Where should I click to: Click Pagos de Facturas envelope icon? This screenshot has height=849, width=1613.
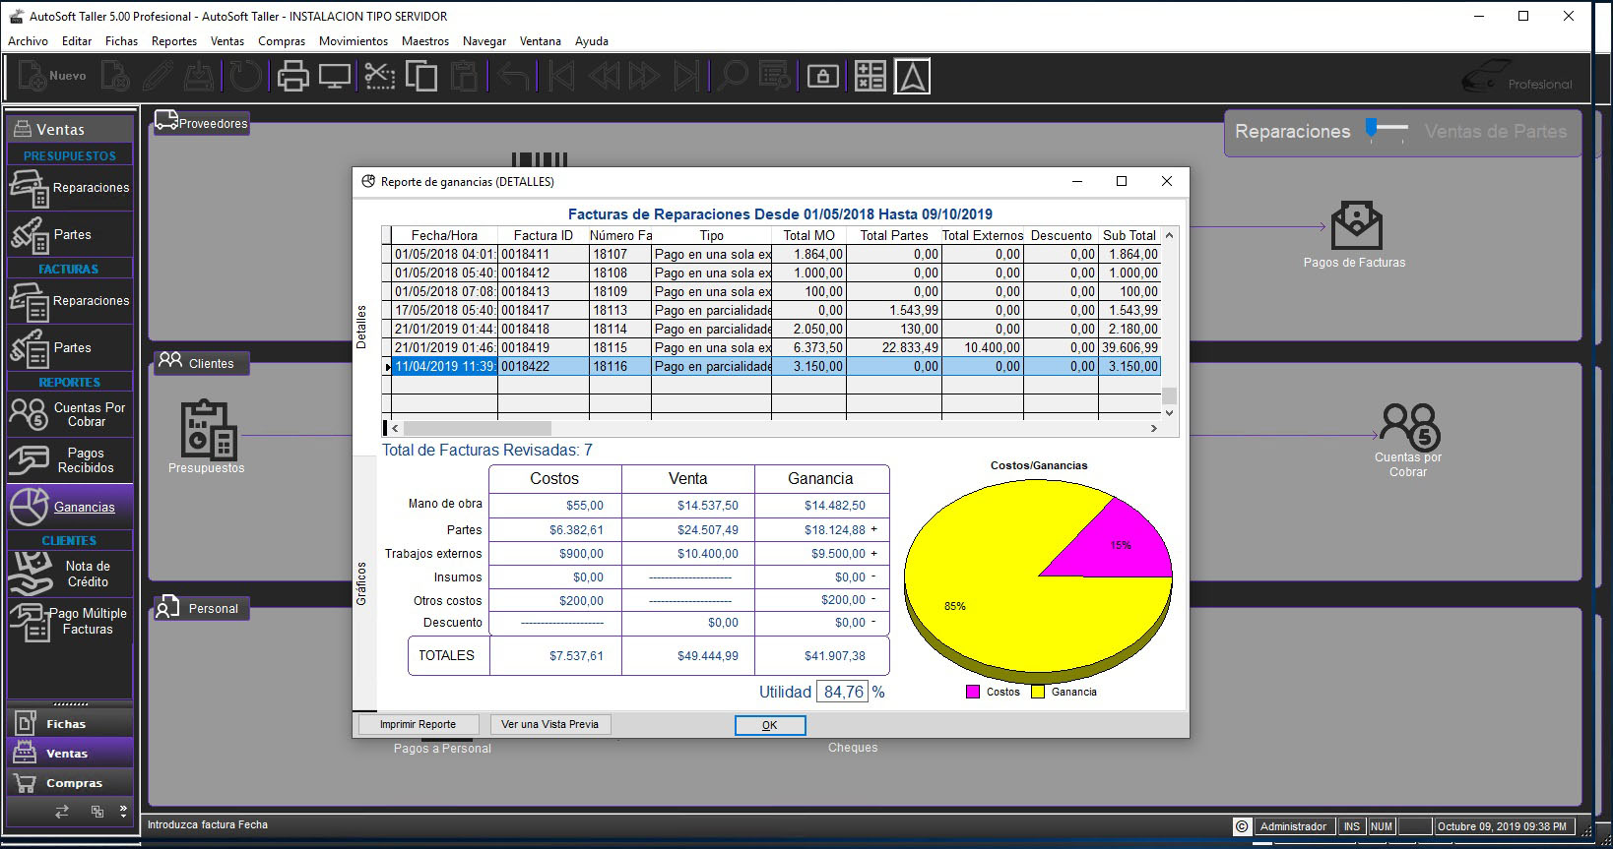pos(1356,225)
